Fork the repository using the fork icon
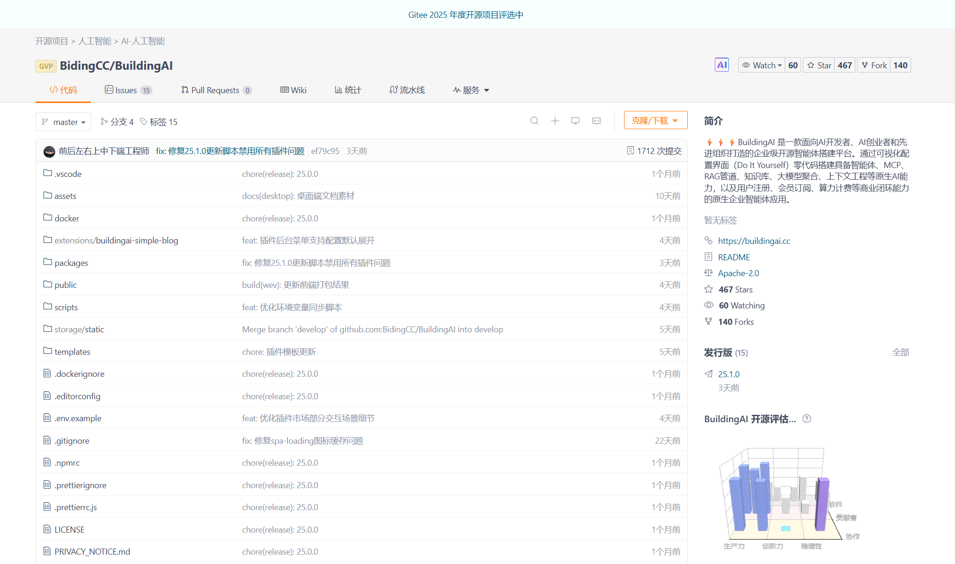This screenshot has height=564, width=955. 874,65
